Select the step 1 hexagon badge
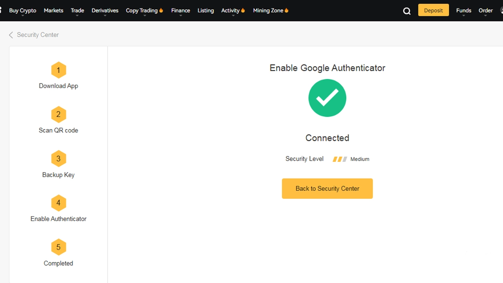 pyautogui.click(x=58, y=70)
